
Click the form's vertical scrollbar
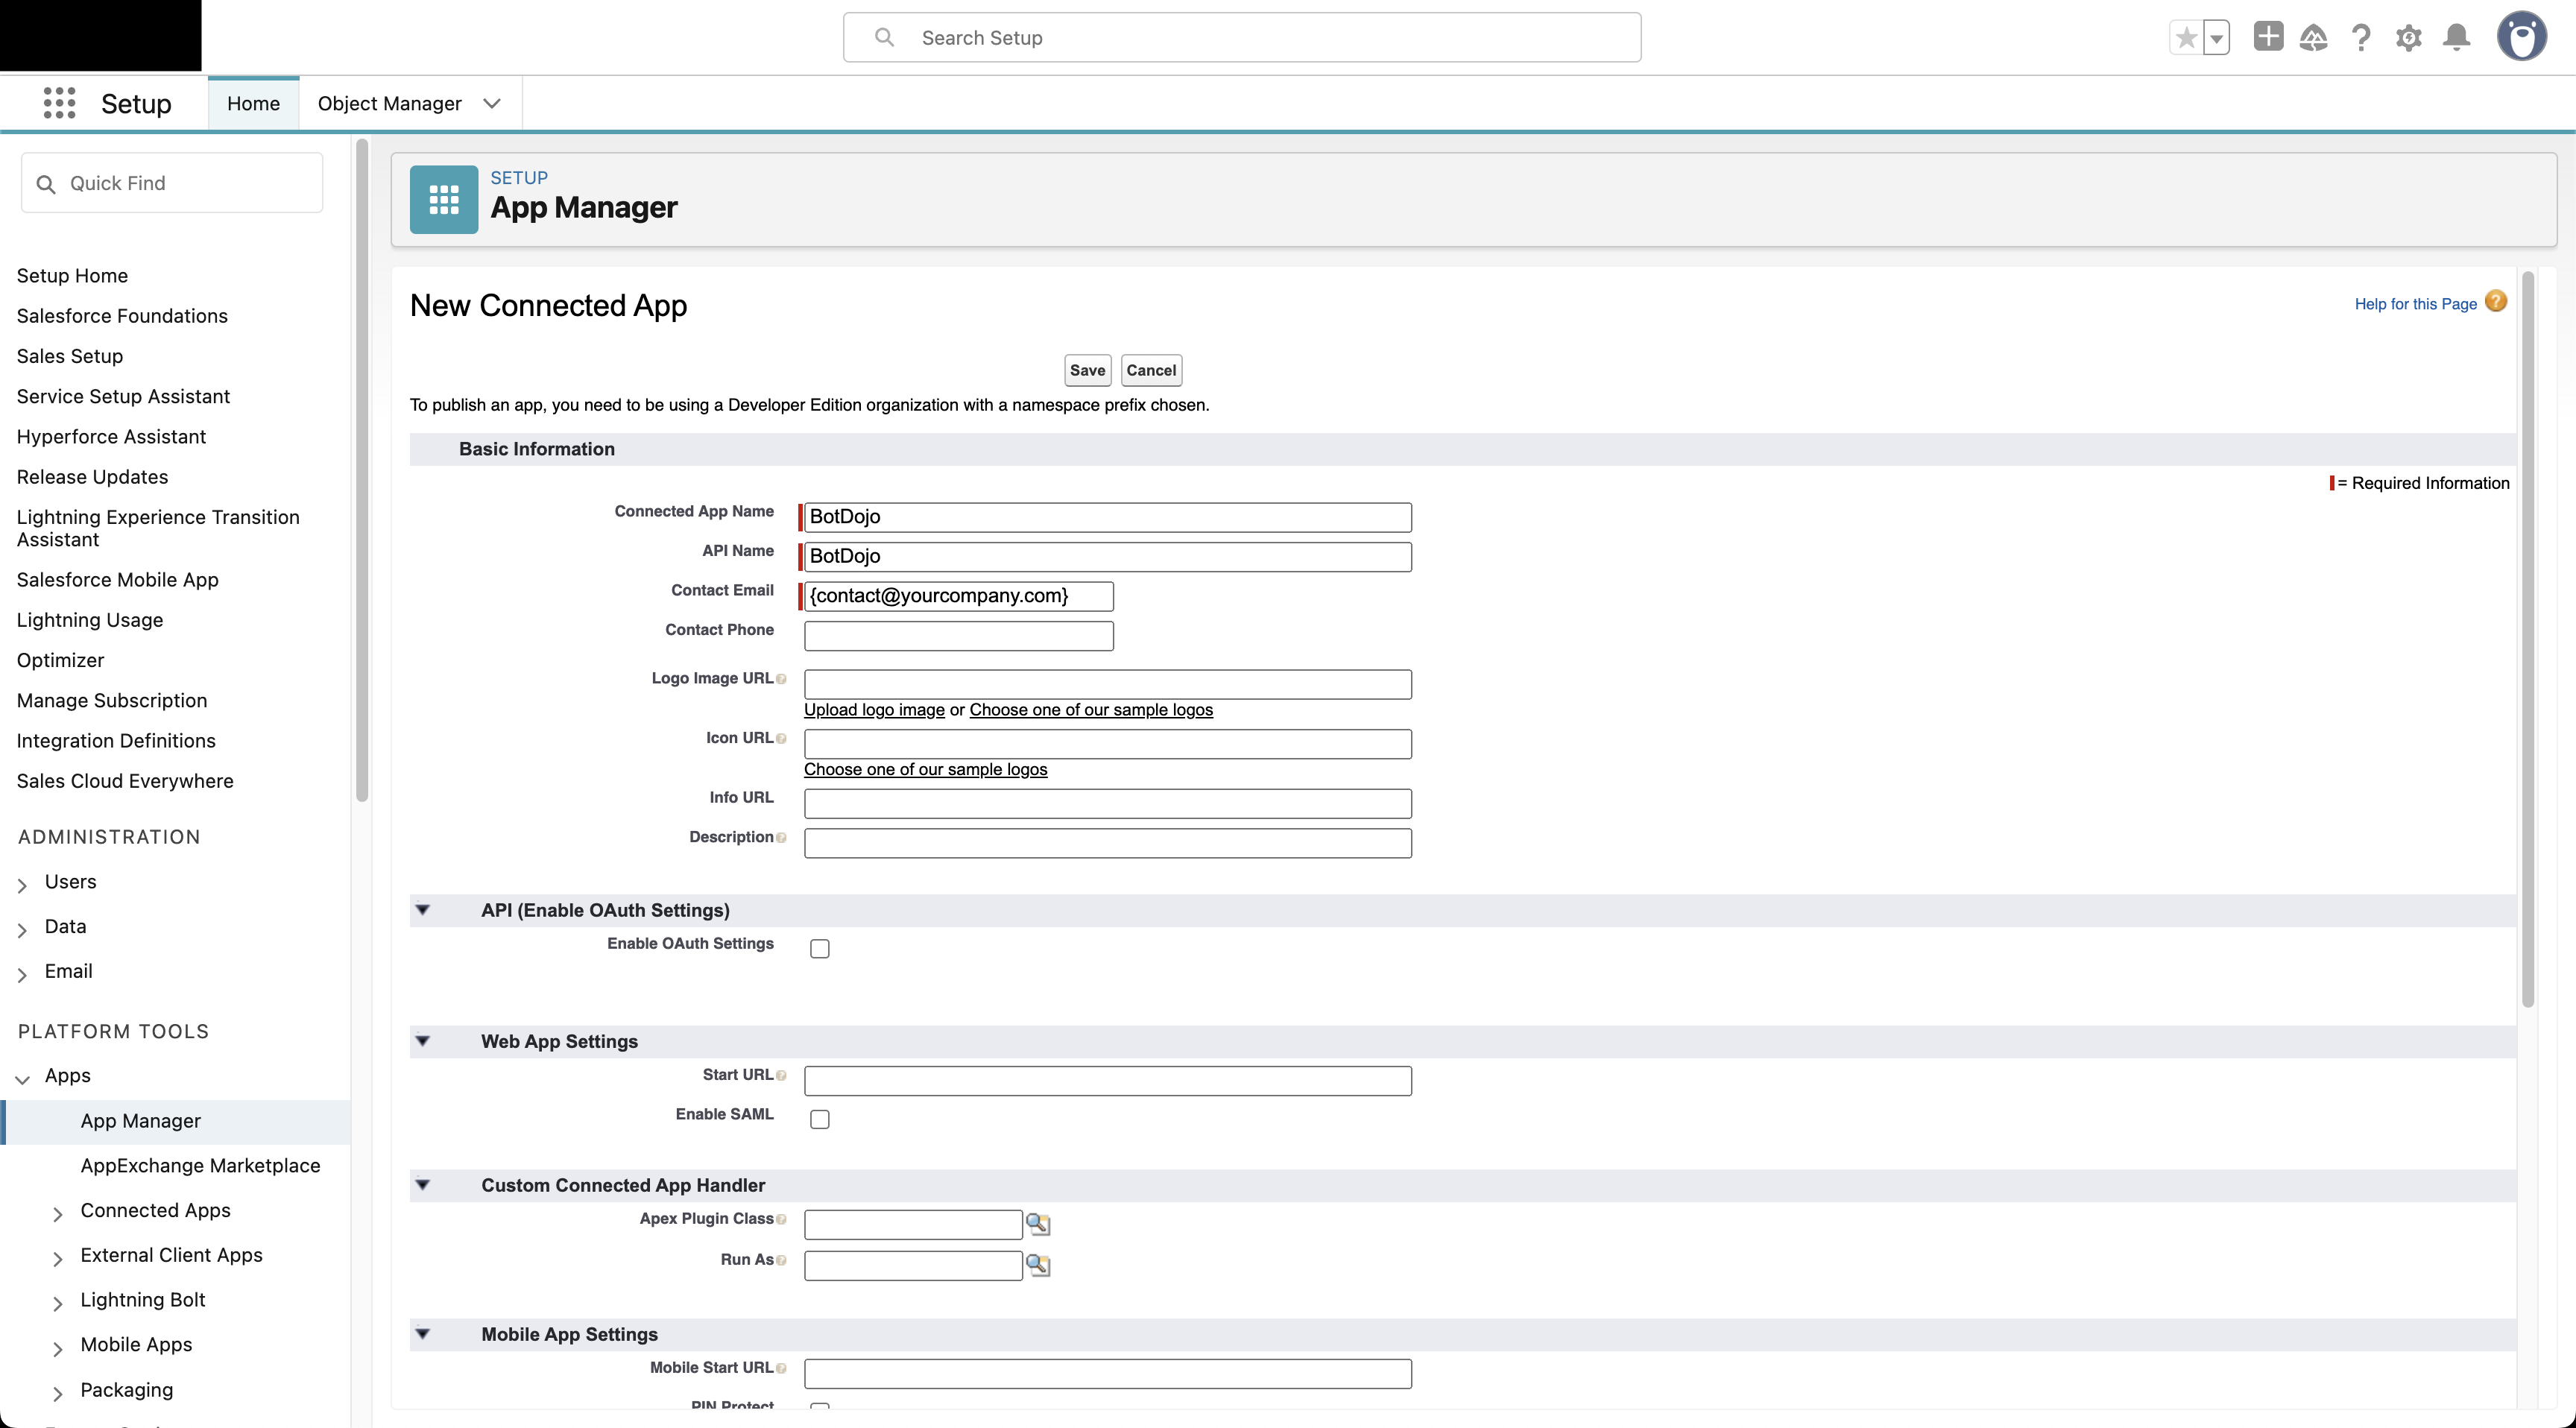pyautogui.click(x=2528, y=640)
